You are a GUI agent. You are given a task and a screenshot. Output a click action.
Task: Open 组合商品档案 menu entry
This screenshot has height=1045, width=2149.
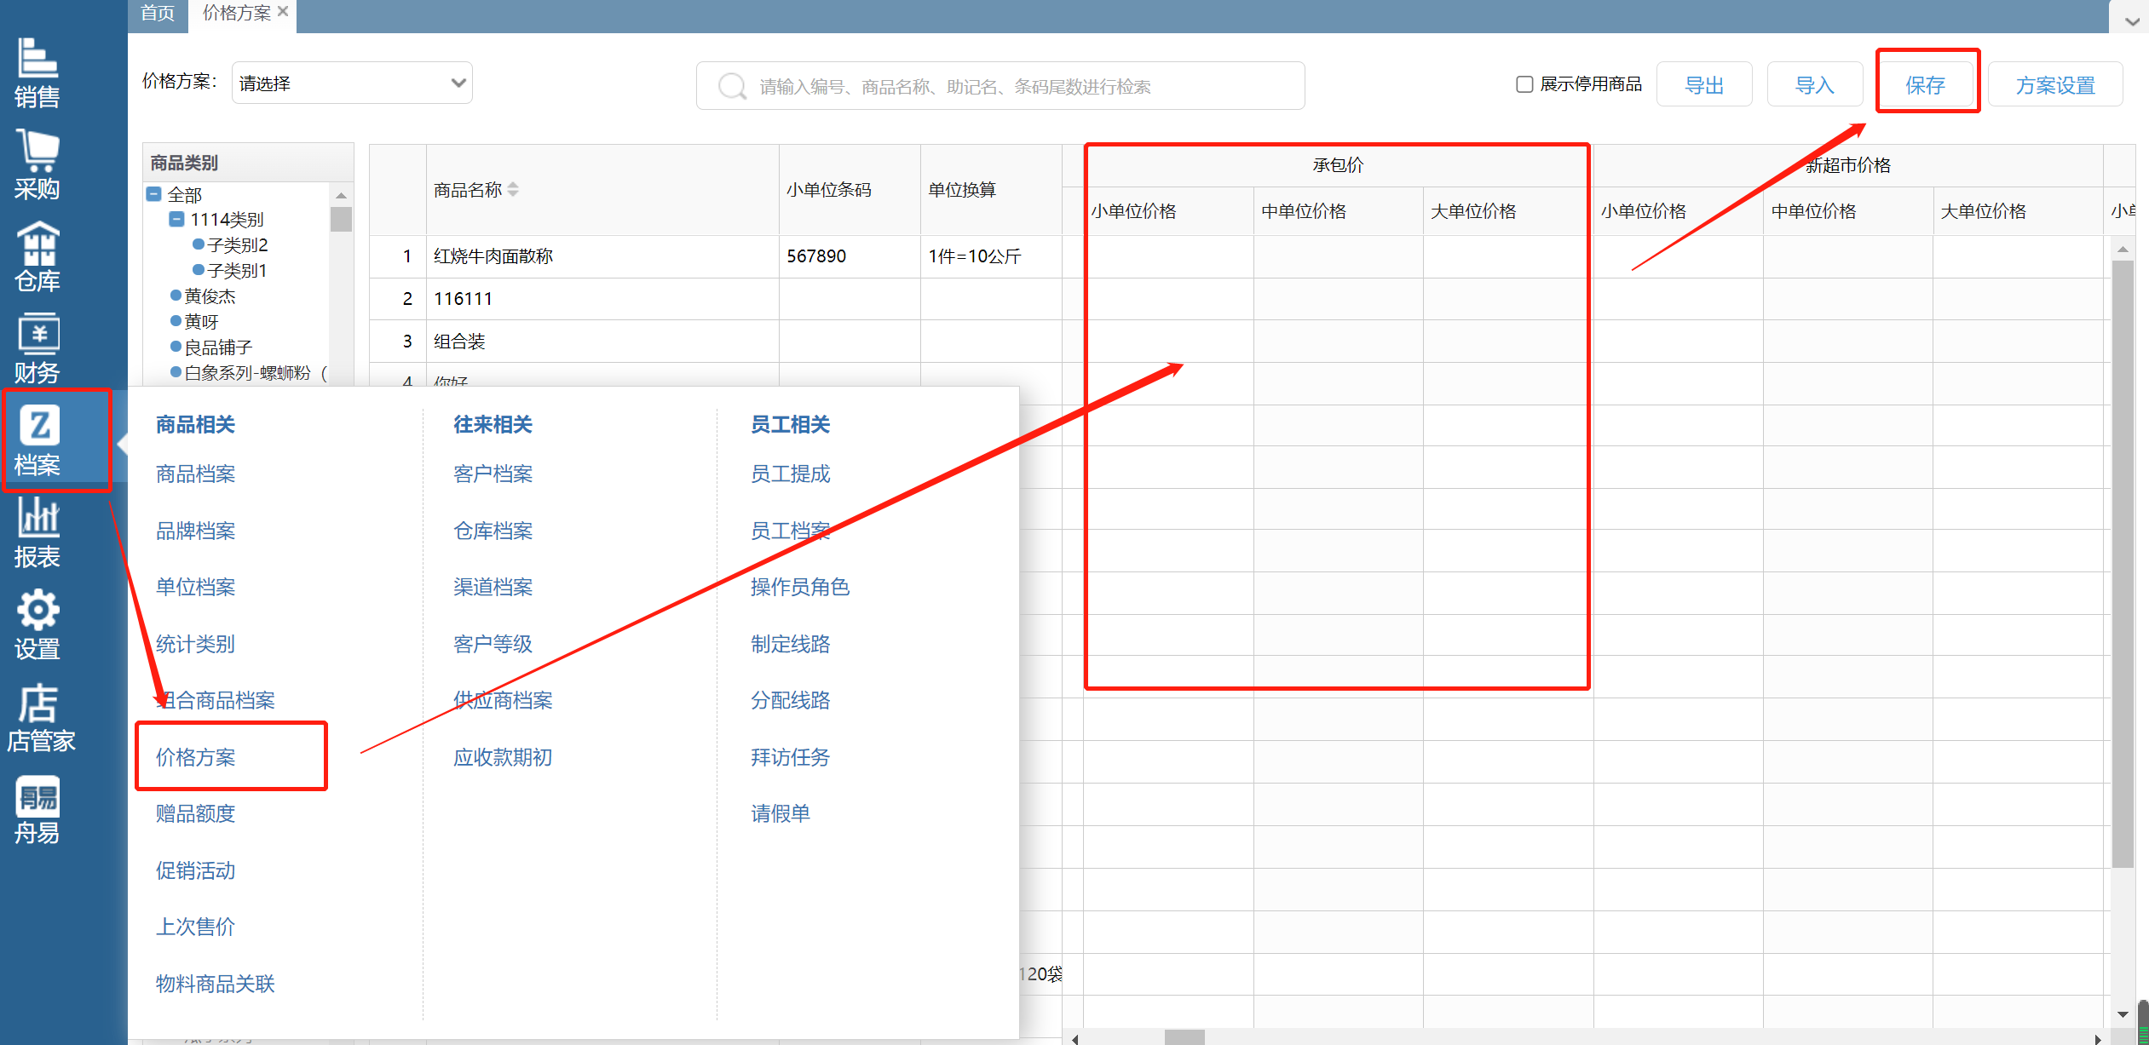(x=216, y=700)
